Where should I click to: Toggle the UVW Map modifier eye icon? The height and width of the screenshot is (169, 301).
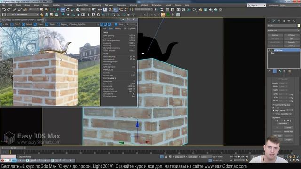(x=269, y=50)
